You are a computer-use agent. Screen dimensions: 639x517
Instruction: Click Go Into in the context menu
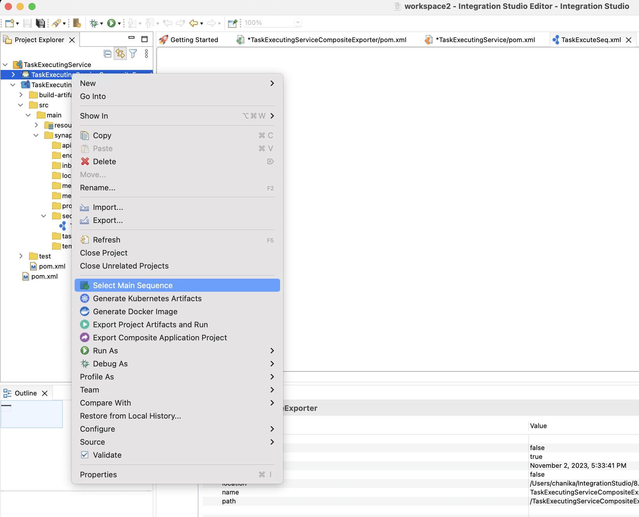pos(177,96)
